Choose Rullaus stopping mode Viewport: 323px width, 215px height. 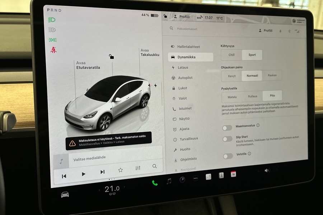(252, 96)
